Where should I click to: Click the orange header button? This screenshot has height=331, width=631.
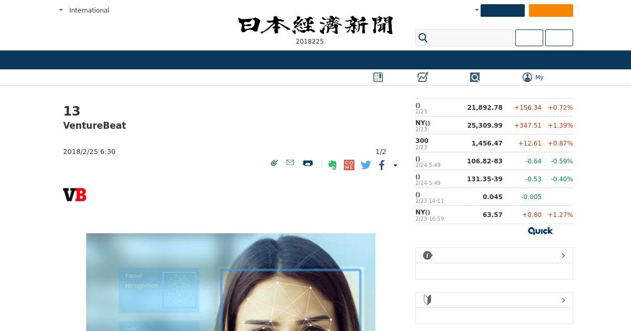click(x=551, y=11)
